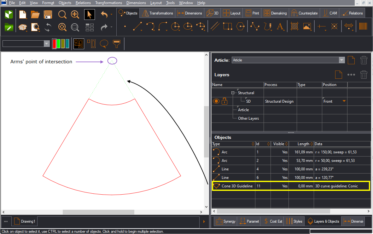Viewport: 373px width, 234px height.
Task: Choose the Barcode tool
Action: pos(363,26)
